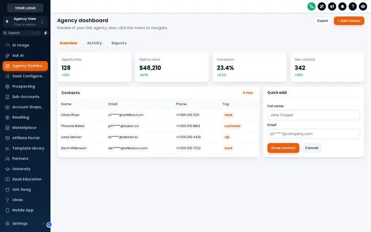Select the Lana Steiner contact name
This screenshot has height=232, width=371.
coord(71,137)
